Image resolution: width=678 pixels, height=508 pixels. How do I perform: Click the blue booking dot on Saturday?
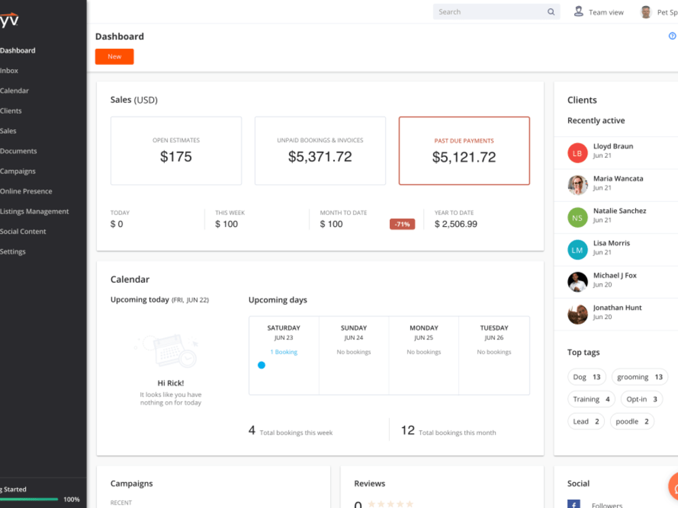coord(261,365)
